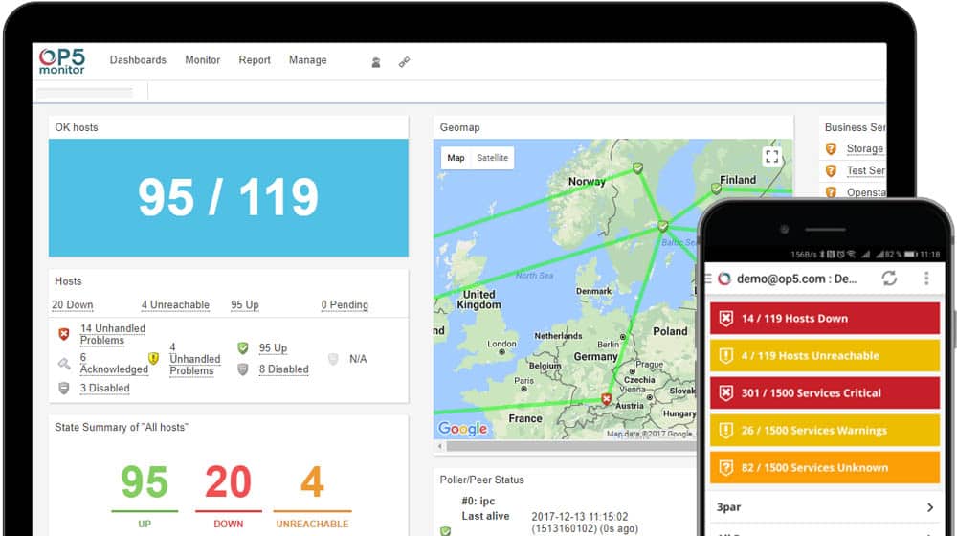Click the green marker in northern Norway
The image size is (957, 536).
[637, 167]
